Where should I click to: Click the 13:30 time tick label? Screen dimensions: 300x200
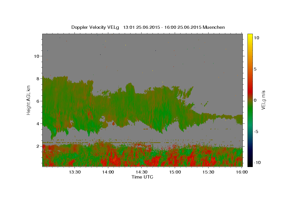click(x=74, y=172)
